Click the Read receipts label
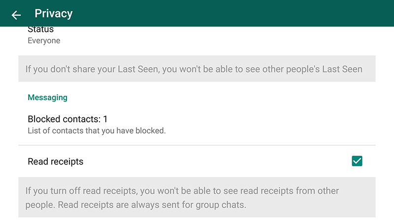 (56, 162)
